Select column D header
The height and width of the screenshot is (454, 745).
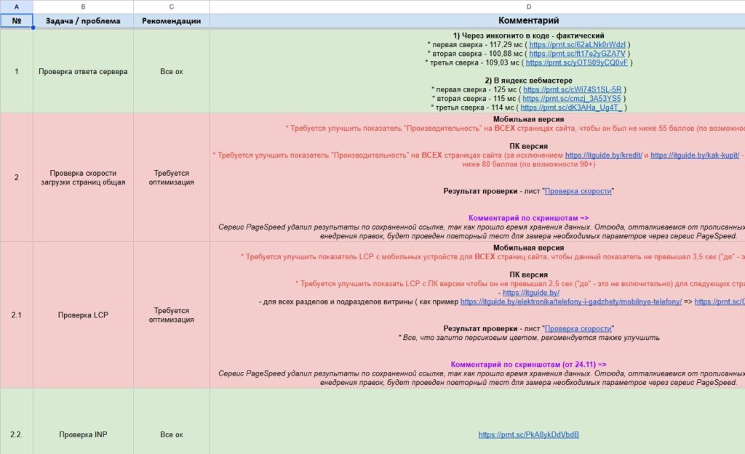(477, 7)
